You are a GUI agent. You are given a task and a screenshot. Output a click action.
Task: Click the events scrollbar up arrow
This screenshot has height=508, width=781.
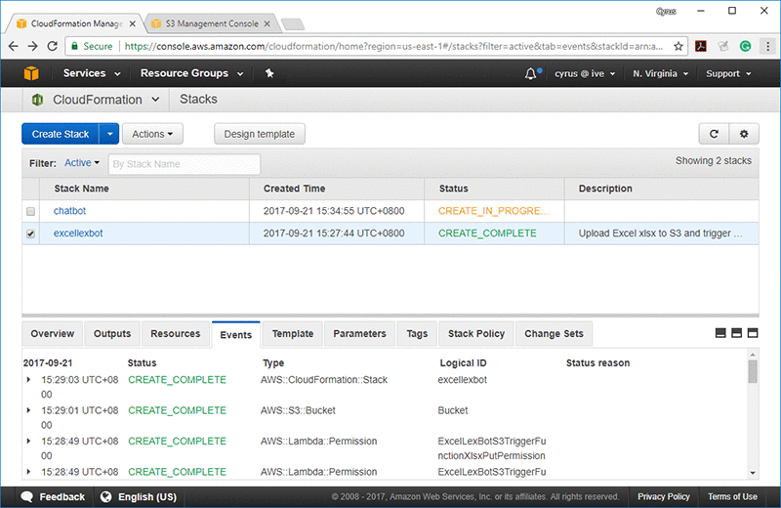coord(753,355)
